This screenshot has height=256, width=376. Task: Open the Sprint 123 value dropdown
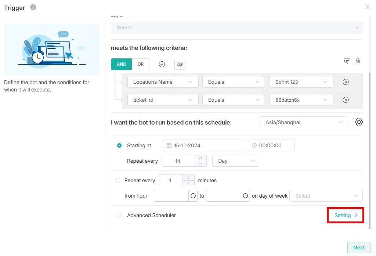click(301, 82)
